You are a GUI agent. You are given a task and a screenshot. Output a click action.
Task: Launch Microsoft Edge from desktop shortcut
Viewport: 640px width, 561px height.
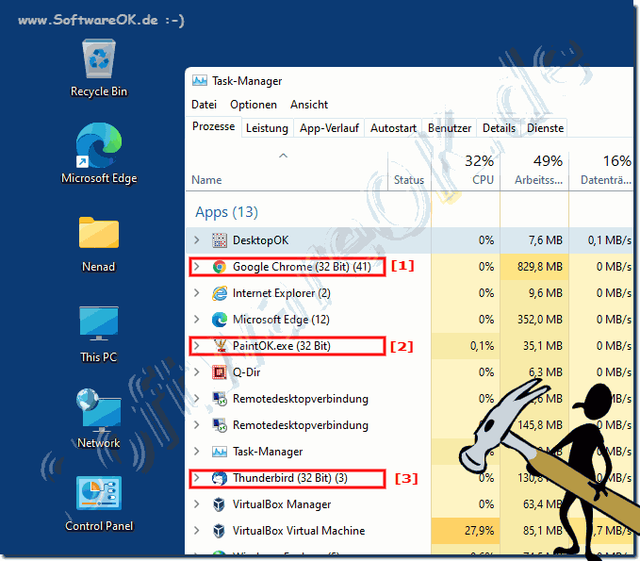99,154
